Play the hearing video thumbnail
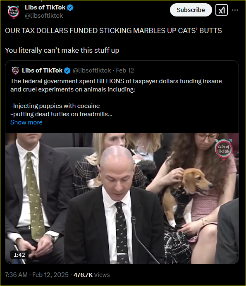The width and height of the screenshot is (246, 286). [122, 198]
